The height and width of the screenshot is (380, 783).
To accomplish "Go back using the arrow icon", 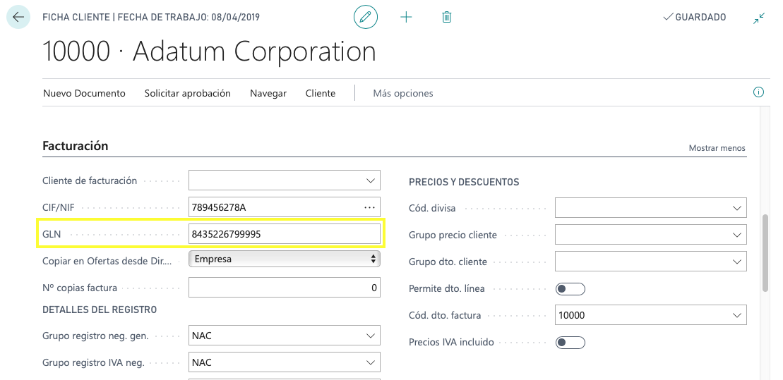I will [x=18, y=17].
